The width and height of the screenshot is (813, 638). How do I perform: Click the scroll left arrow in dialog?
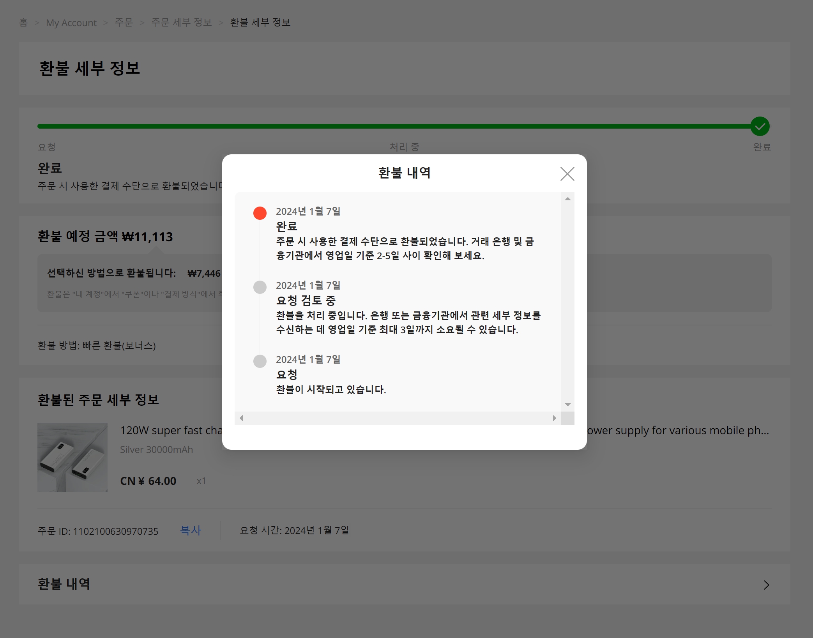(241, 418)
